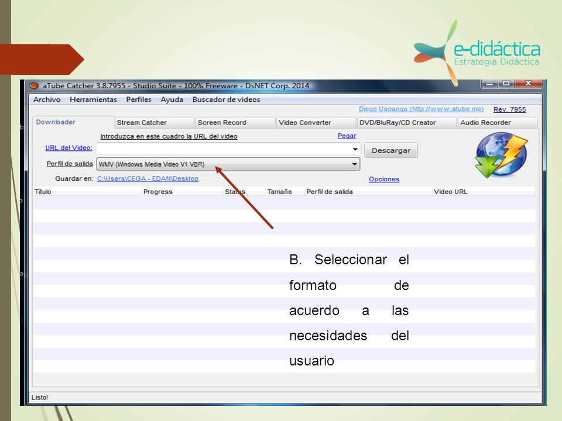Viewport: 562px width, 421px height.
Task: Sort by Perfil de salida column header
Action: click(368, 192)
